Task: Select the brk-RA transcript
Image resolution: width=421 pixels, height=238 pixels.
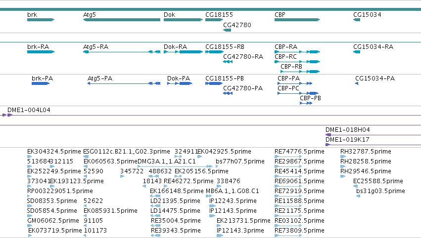Action: pos(41,52)
